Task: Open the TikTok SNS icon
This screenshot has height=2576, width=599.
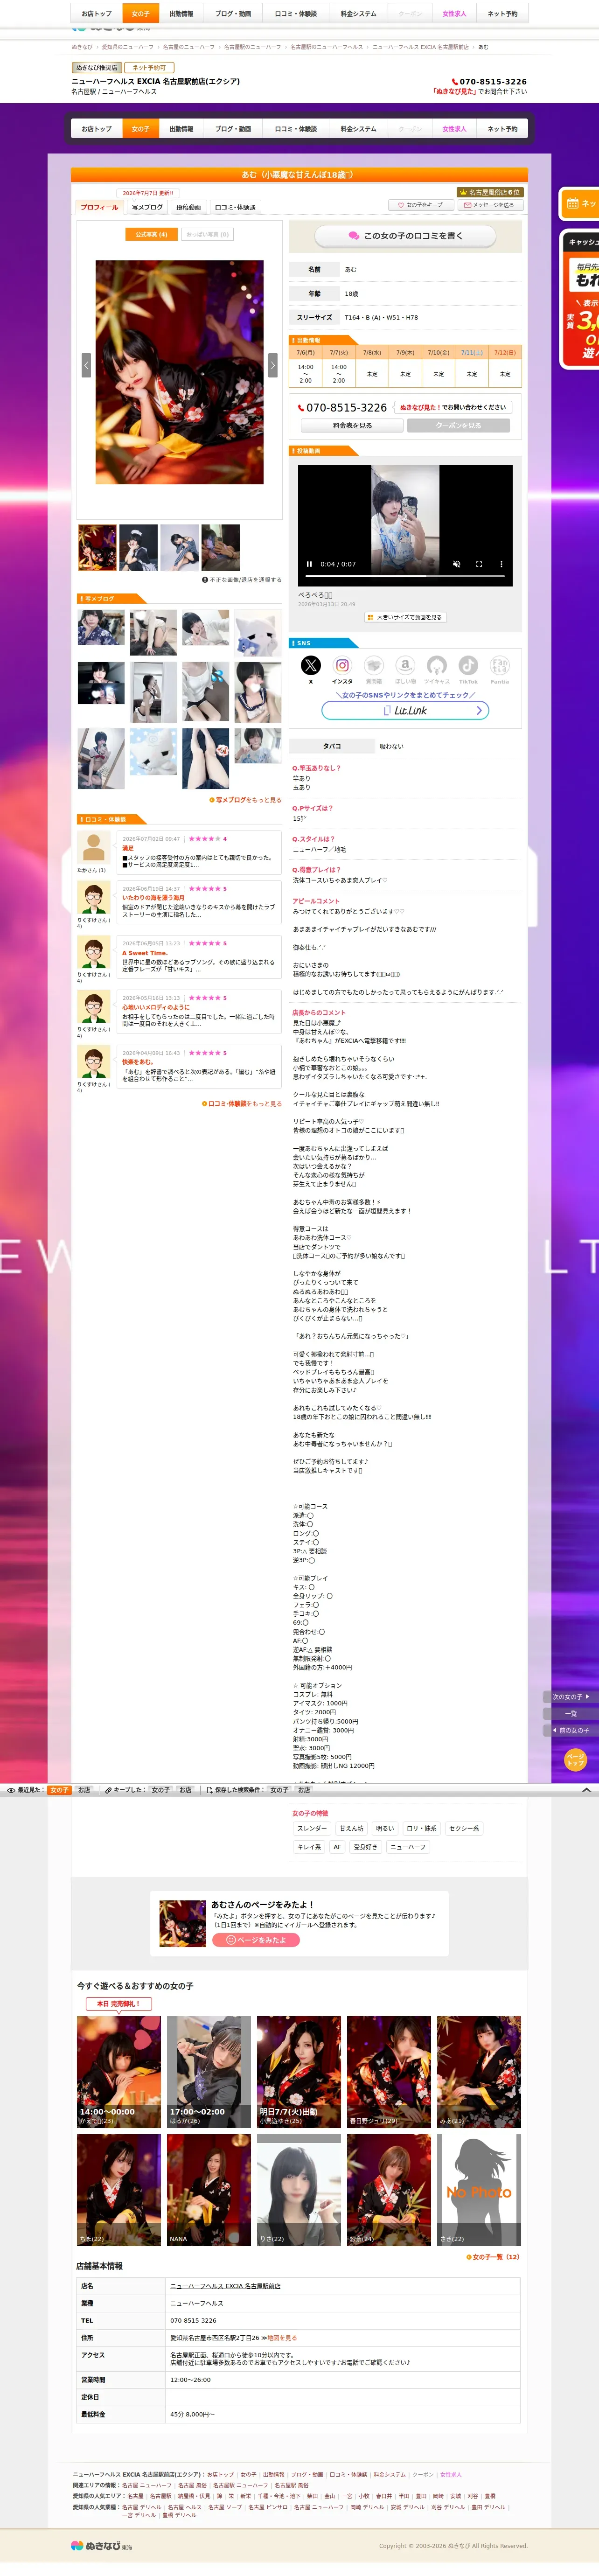Action: pos(468,665)
